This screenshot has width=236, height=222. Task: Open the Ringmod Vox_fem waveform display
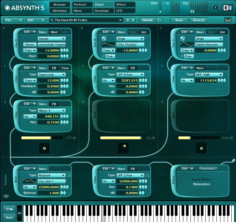pyautogui.click(x=30, y=181)
